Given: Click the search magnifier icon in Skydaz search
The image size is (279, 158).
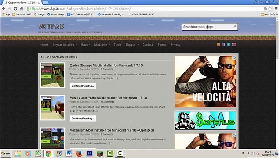Looking at the screenshot, I should (235, 27).
